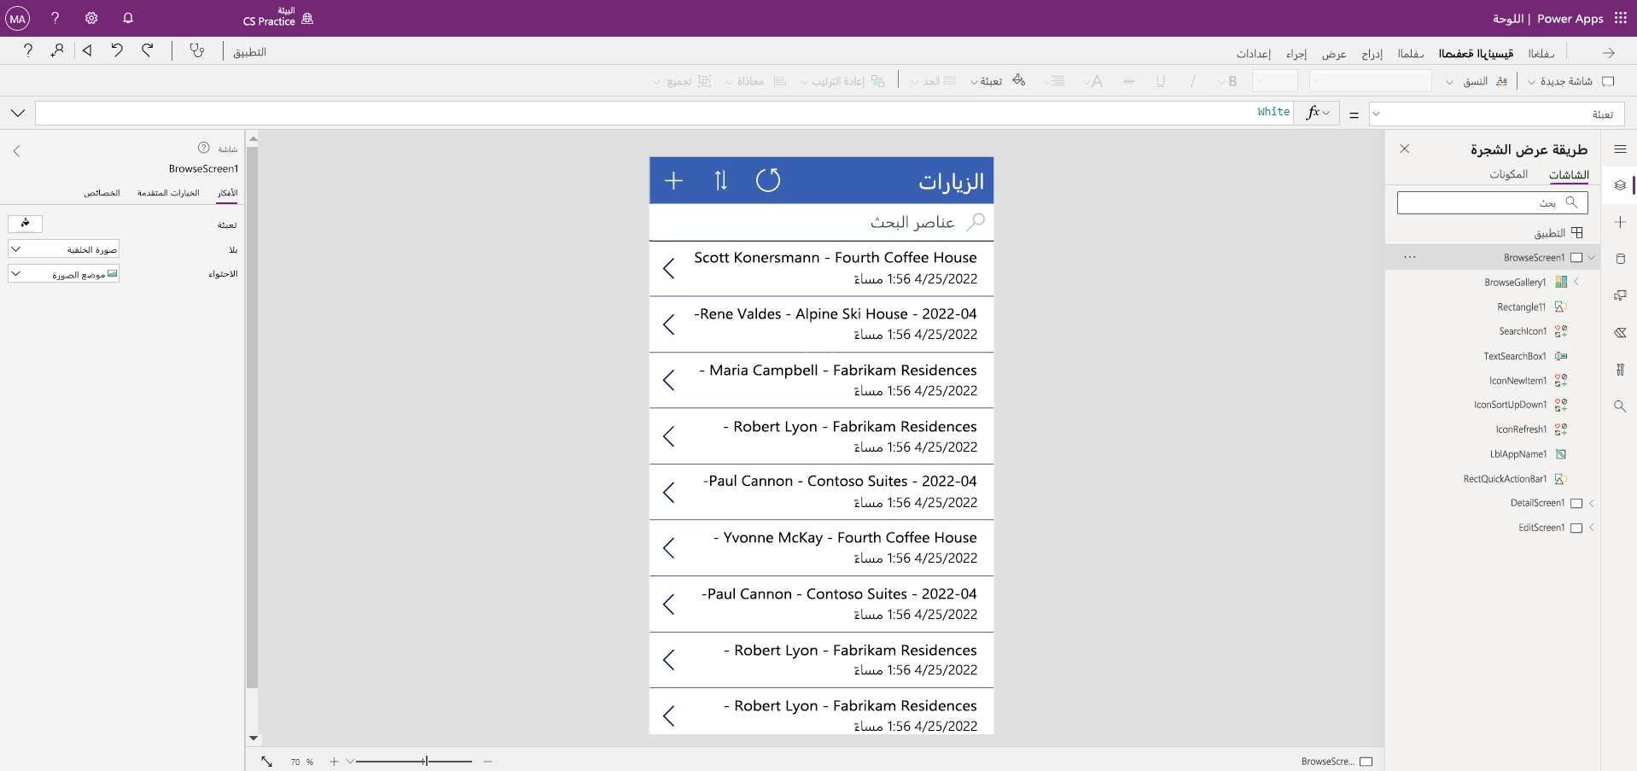Open Power Automate icon in side rail
Image resolution: width=1637 pixels, height=771 pixels.
point(1620,332)
